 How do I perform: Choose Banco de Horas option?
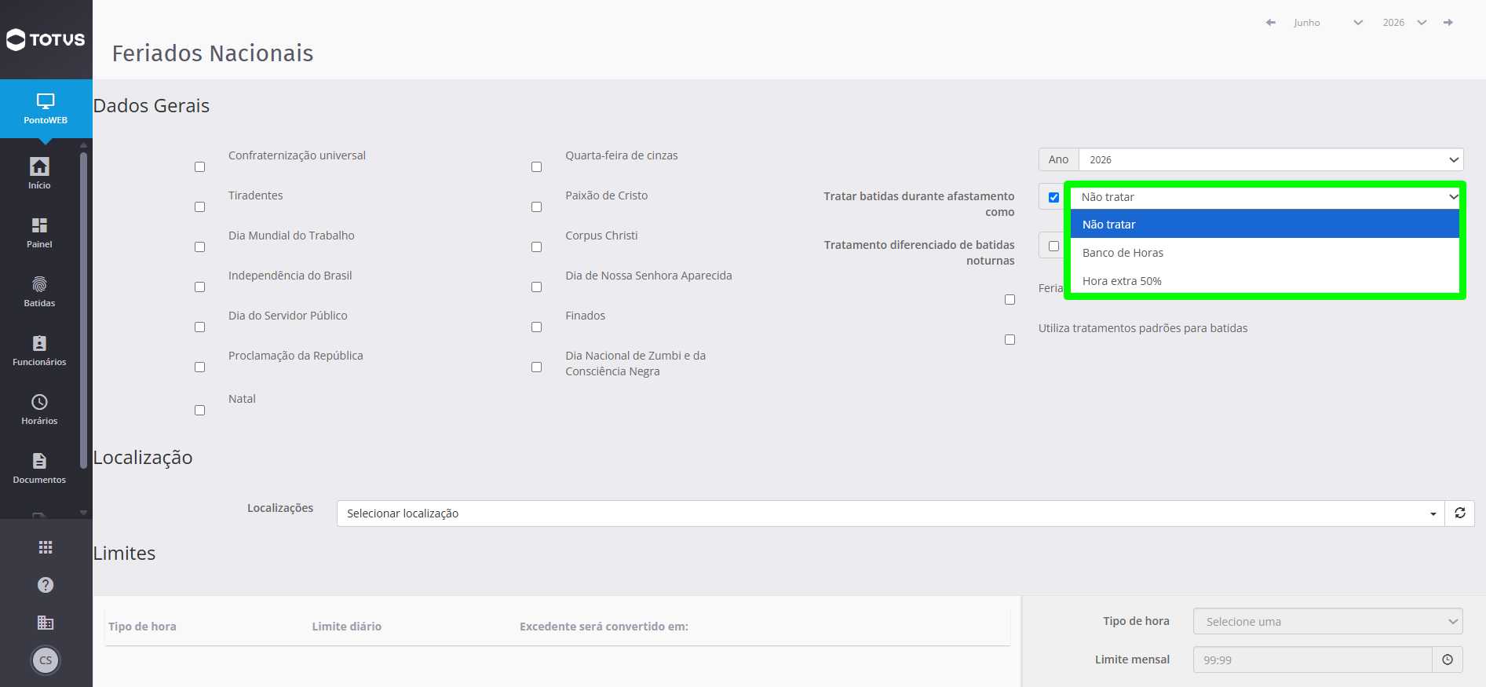coord(1265,253)
